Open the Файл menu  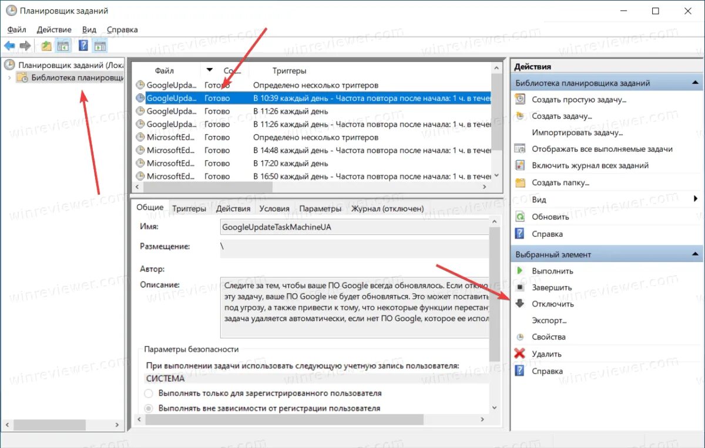17,29
